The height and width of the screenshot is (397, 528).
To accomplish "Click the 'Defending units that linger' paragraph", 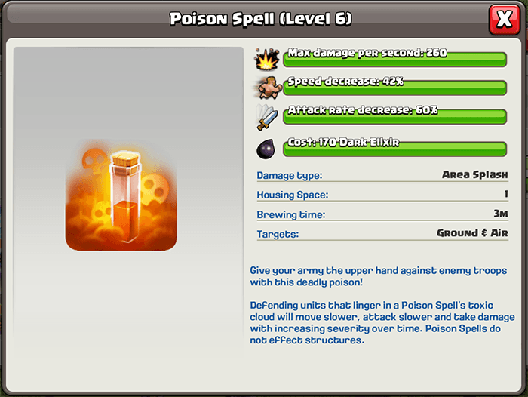I will [x=382, y=322].
